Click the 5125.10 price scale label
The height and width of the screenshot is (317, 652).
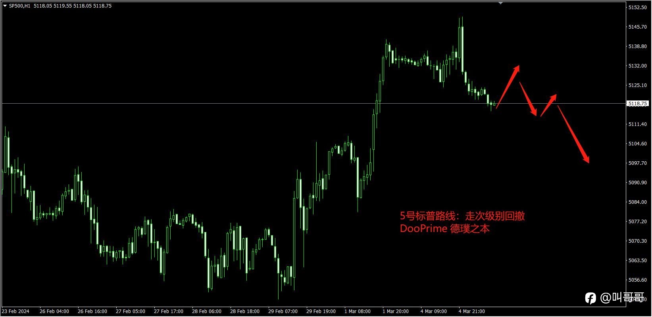[x=637, y=85]
